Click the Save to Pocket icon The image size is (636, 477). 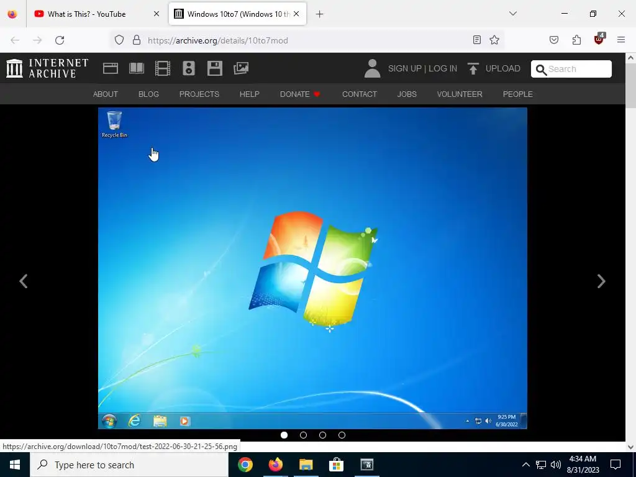pyautogui.click(x=554, y=40)
